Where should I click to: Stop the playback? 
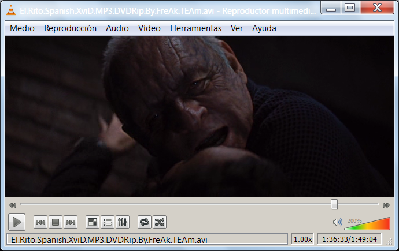point(56,222)
